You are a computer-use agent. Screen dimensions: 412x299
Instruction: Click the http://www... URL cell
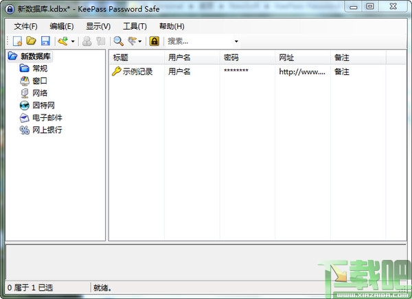(302, 72)
